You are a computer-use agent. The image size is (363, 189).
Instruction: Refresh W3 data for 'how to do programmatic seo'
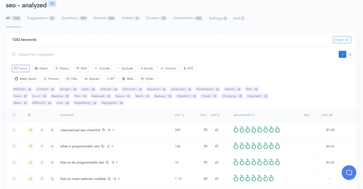tap(217, 162)
